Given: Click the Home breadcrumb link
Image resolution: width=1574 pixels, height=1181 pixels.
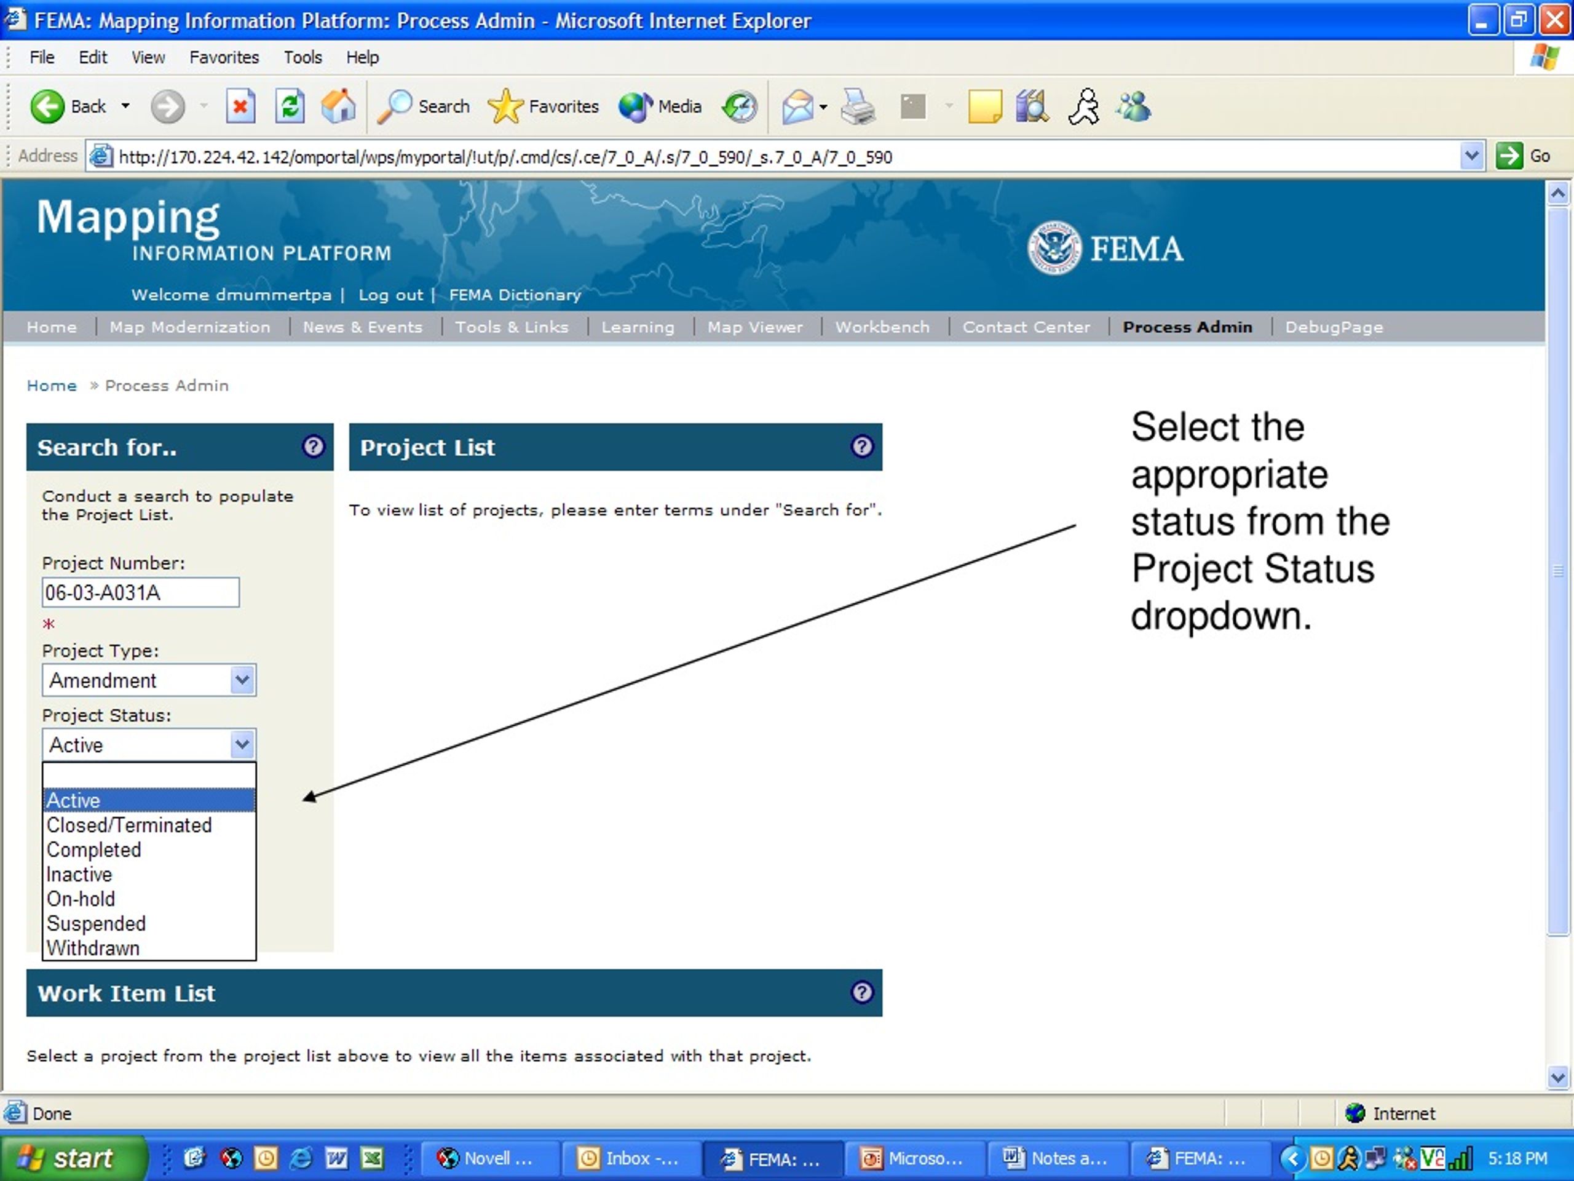Looking at the screenshot, I should (51, 385).
